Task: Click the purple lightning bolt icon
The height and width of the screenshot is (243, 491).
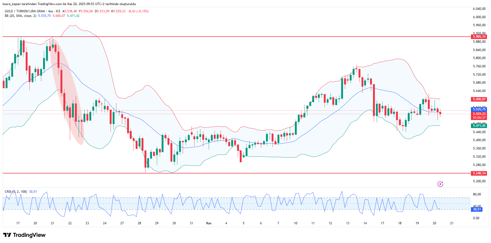Action: point(440,184)
